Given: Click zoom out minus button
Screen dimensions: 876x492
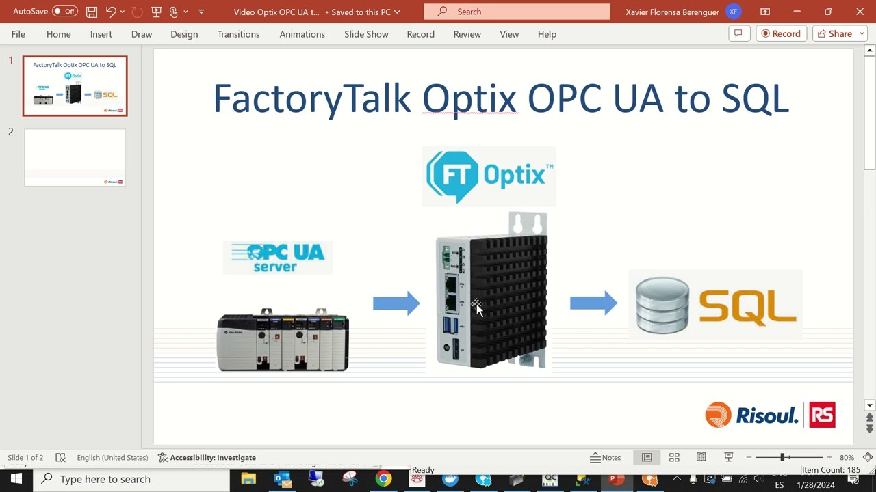Looking at the screenshot, I should click(749, 458).
